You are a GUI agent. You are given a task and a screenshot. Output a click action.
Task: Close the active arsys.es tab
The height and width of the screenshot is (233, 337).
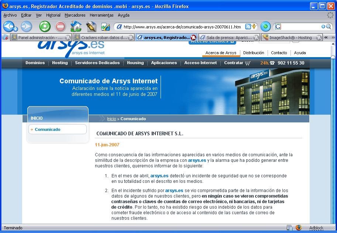tap(193, 37)
